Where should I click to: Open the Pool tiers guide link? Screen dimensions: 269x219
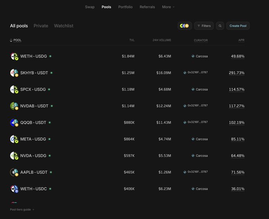click(x=22, y=209)
